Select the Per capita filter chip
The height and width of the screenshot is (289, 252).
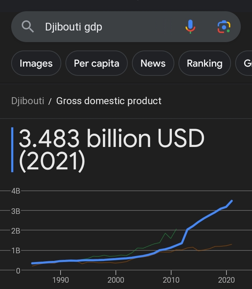coord(97,63)
